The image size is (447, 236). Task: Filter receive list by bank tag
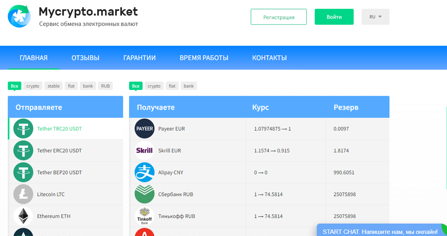pyautogui.click(x=189, y=86)
